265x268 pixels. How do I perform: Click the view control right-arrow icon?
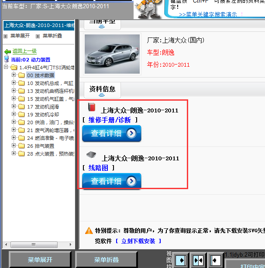coord(181,261)
